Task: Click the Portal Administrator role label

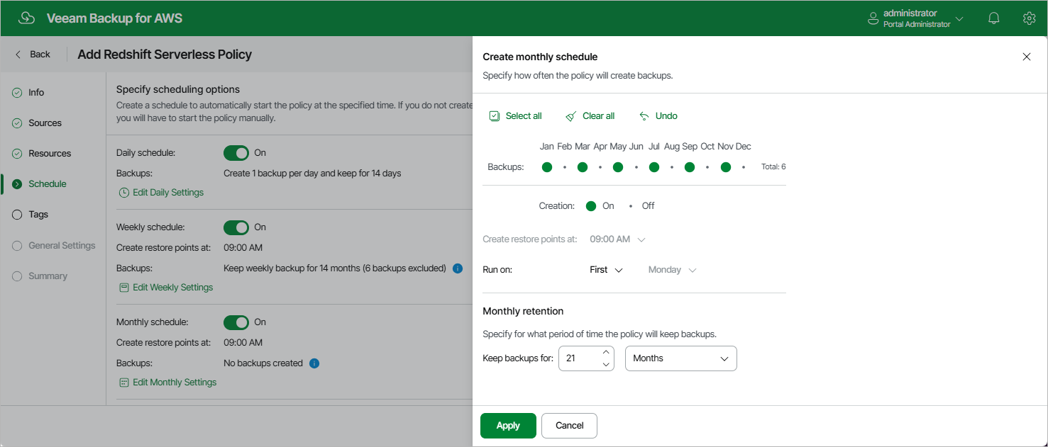Action: [x=917, y=24]
